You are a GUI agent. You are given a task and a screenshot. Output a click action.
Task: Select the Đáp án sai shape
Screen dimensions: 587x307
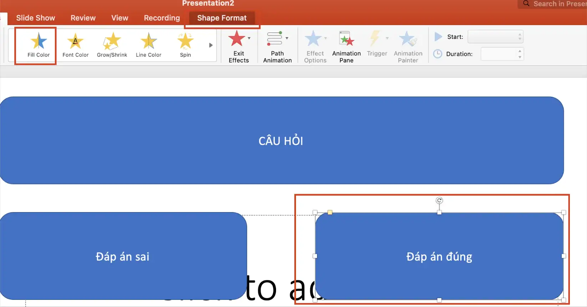click(x=123, y=256)
